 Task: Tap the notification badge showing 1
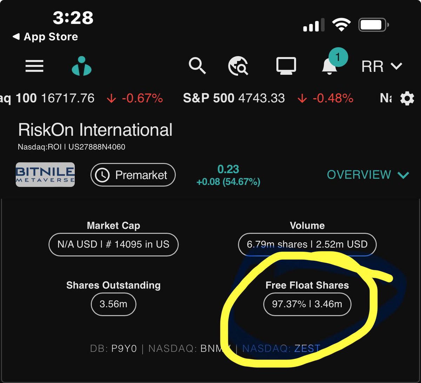(338, 57)
